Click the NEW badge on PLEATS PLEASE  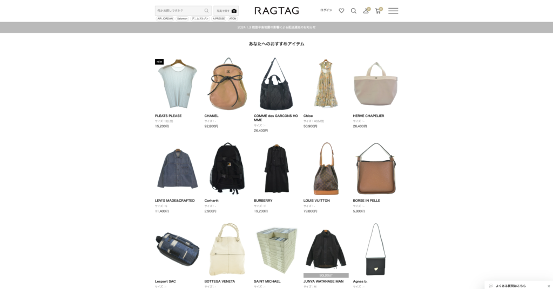pyautogui.click(x=159, y=61)
